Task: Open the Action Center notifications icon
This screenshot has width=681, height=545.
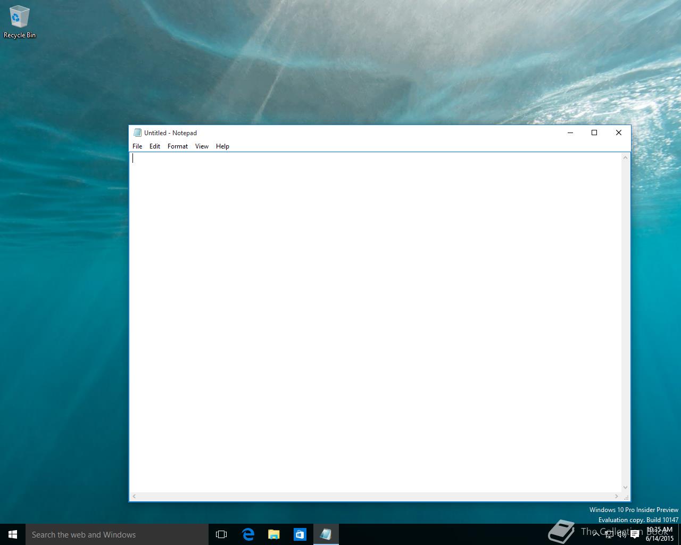Action: tap(635, 534)
